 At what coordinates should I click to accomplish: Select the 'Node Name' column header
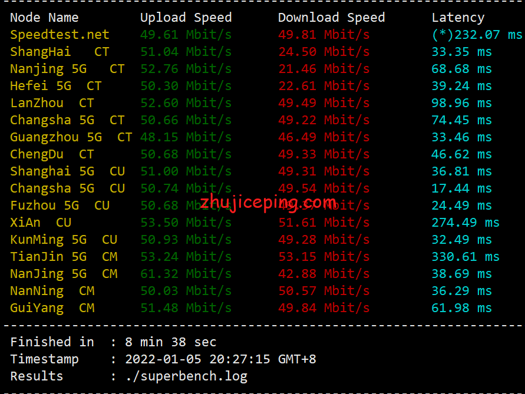click(x=44, y=18)
